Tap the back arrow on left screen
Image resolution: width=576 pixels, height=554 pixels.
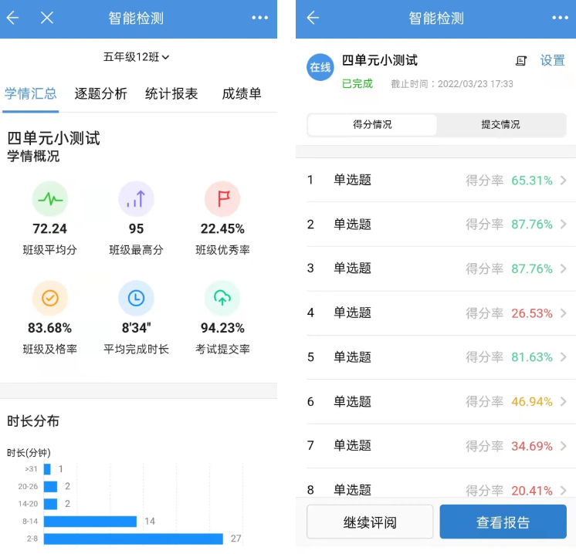(x=13, y=18)
